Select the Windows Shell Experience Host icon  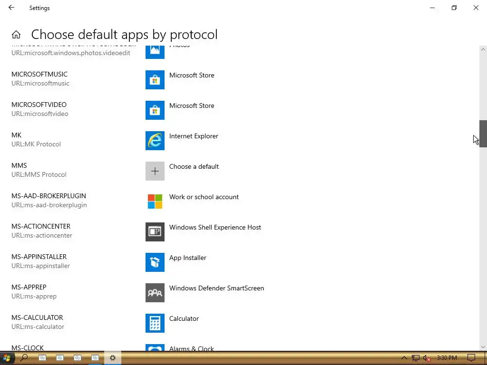click(155, 232)
